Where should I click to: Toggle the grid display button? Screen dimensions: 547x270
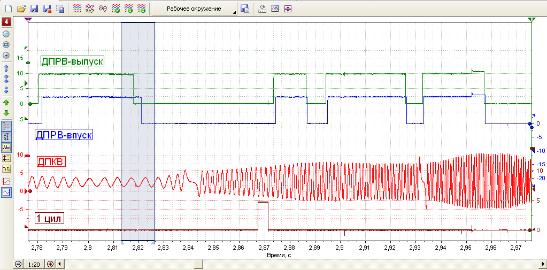6,126
